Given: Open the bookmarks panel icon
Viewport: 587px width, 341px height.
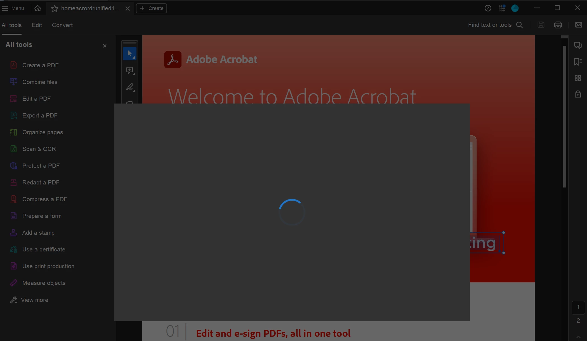Looking at the screenshot, I should (578, 62).
